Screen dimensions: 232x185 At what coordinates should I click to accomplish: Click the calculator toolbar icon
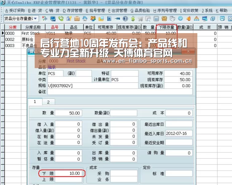[156, 19]
